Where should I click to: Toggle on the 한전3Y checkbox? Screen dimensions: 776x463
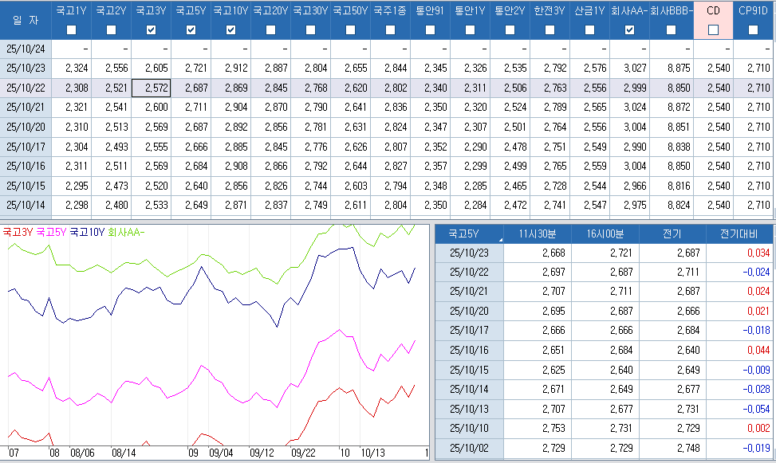pyautogui.click(x=550, y=29)
